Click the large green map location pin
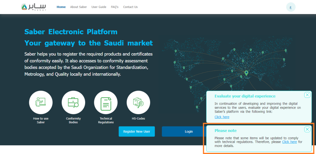The image size is (316, 154). click(x=246, y=73)
